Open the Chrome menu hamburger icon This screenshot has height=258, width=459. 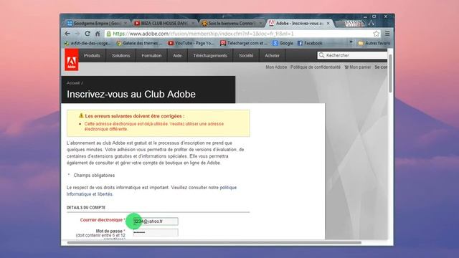[x=387, y=34]
